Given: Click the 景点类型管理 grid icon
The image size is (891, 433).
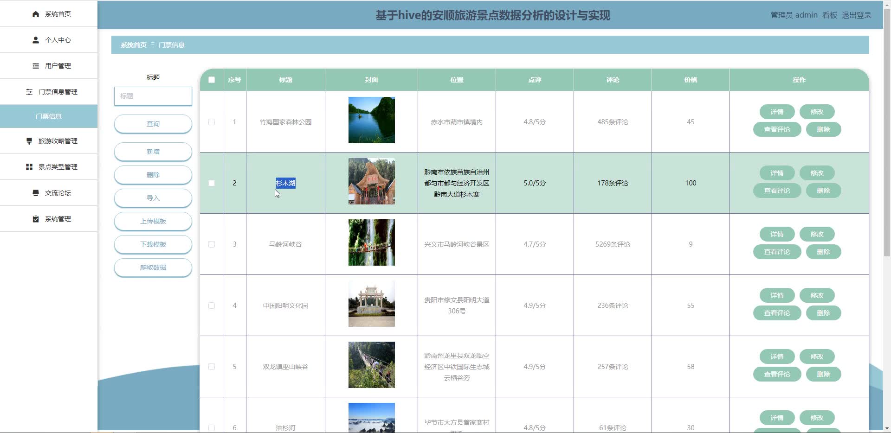Looking at the screenshot, I should (28, 167).
